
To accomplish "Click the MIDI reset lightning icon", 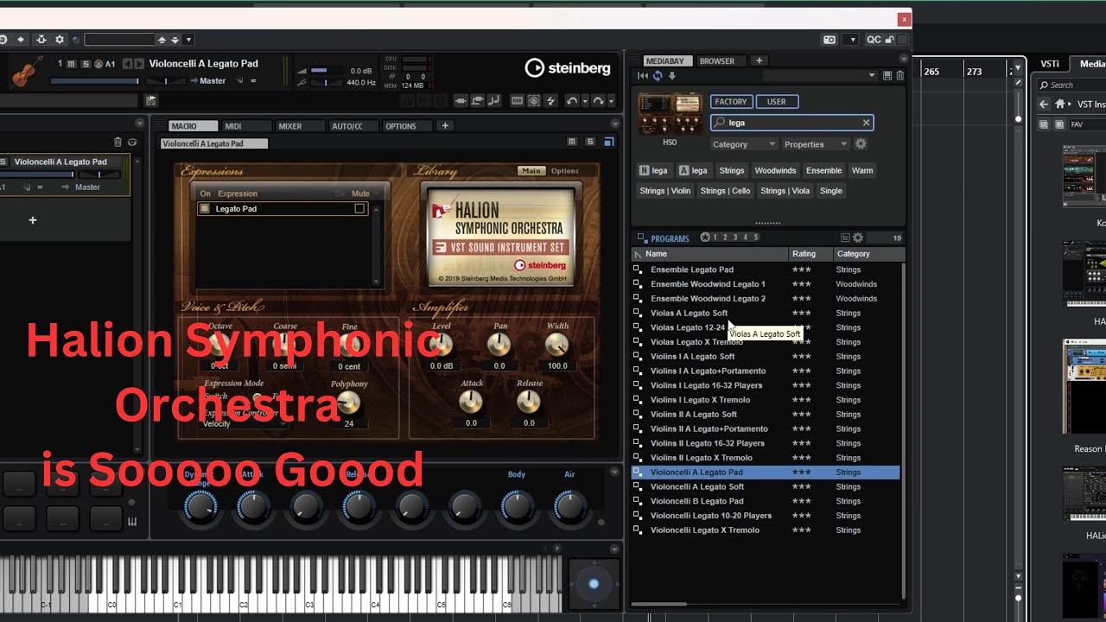I will click(552, 101).
